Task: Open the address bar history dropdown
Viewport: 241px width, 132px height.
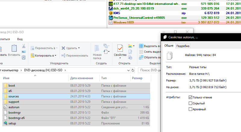Action: point(129,70)
